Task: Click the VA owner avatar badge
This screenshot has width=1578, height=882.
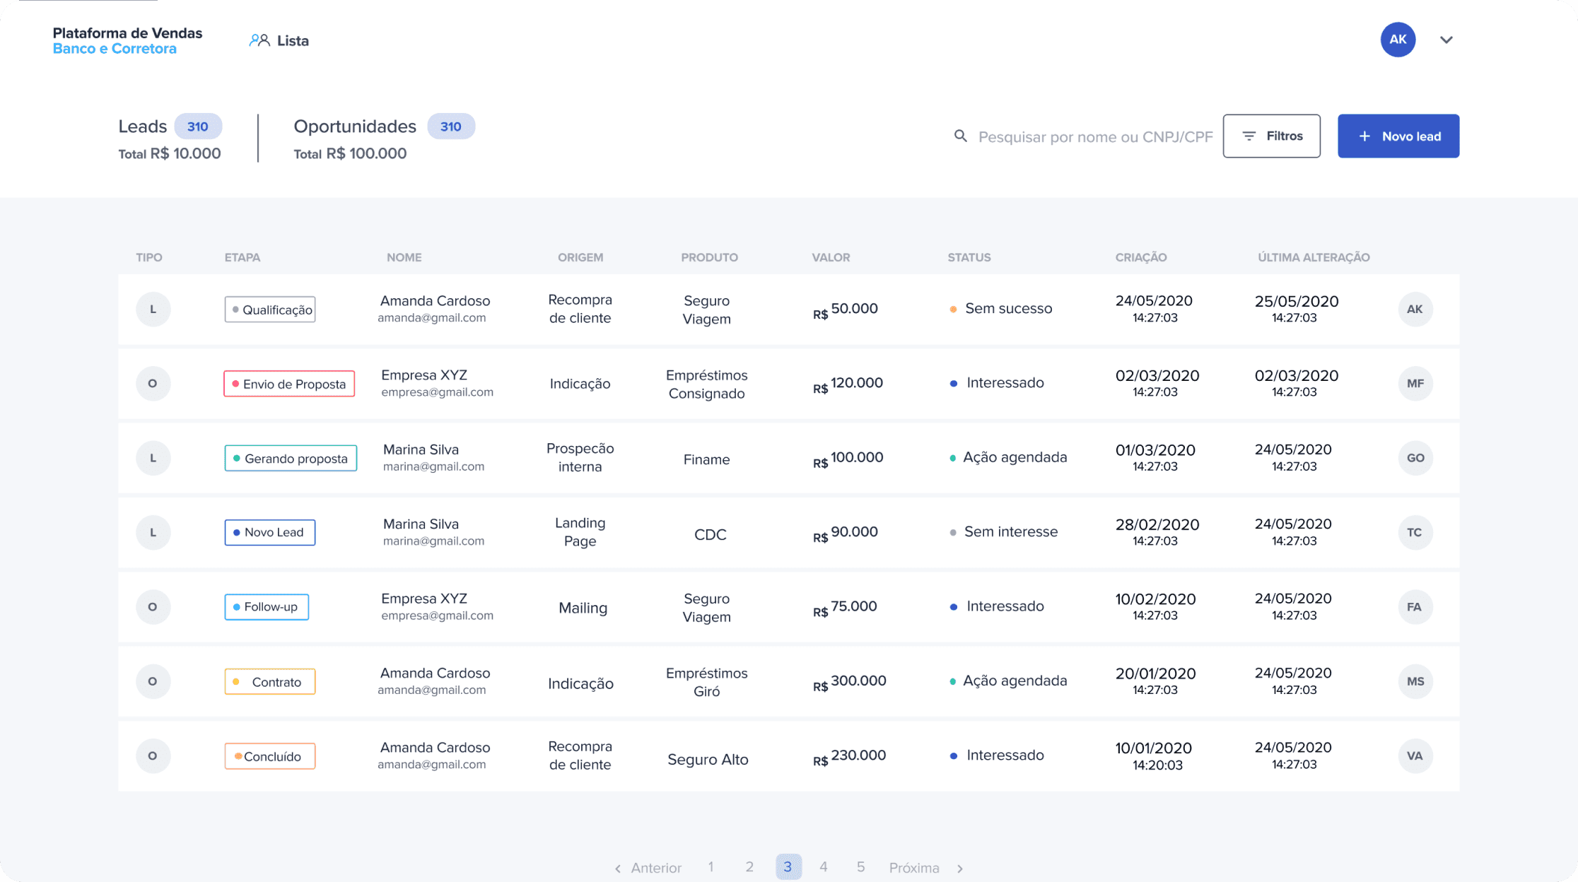Action: tap(1415, 755)
